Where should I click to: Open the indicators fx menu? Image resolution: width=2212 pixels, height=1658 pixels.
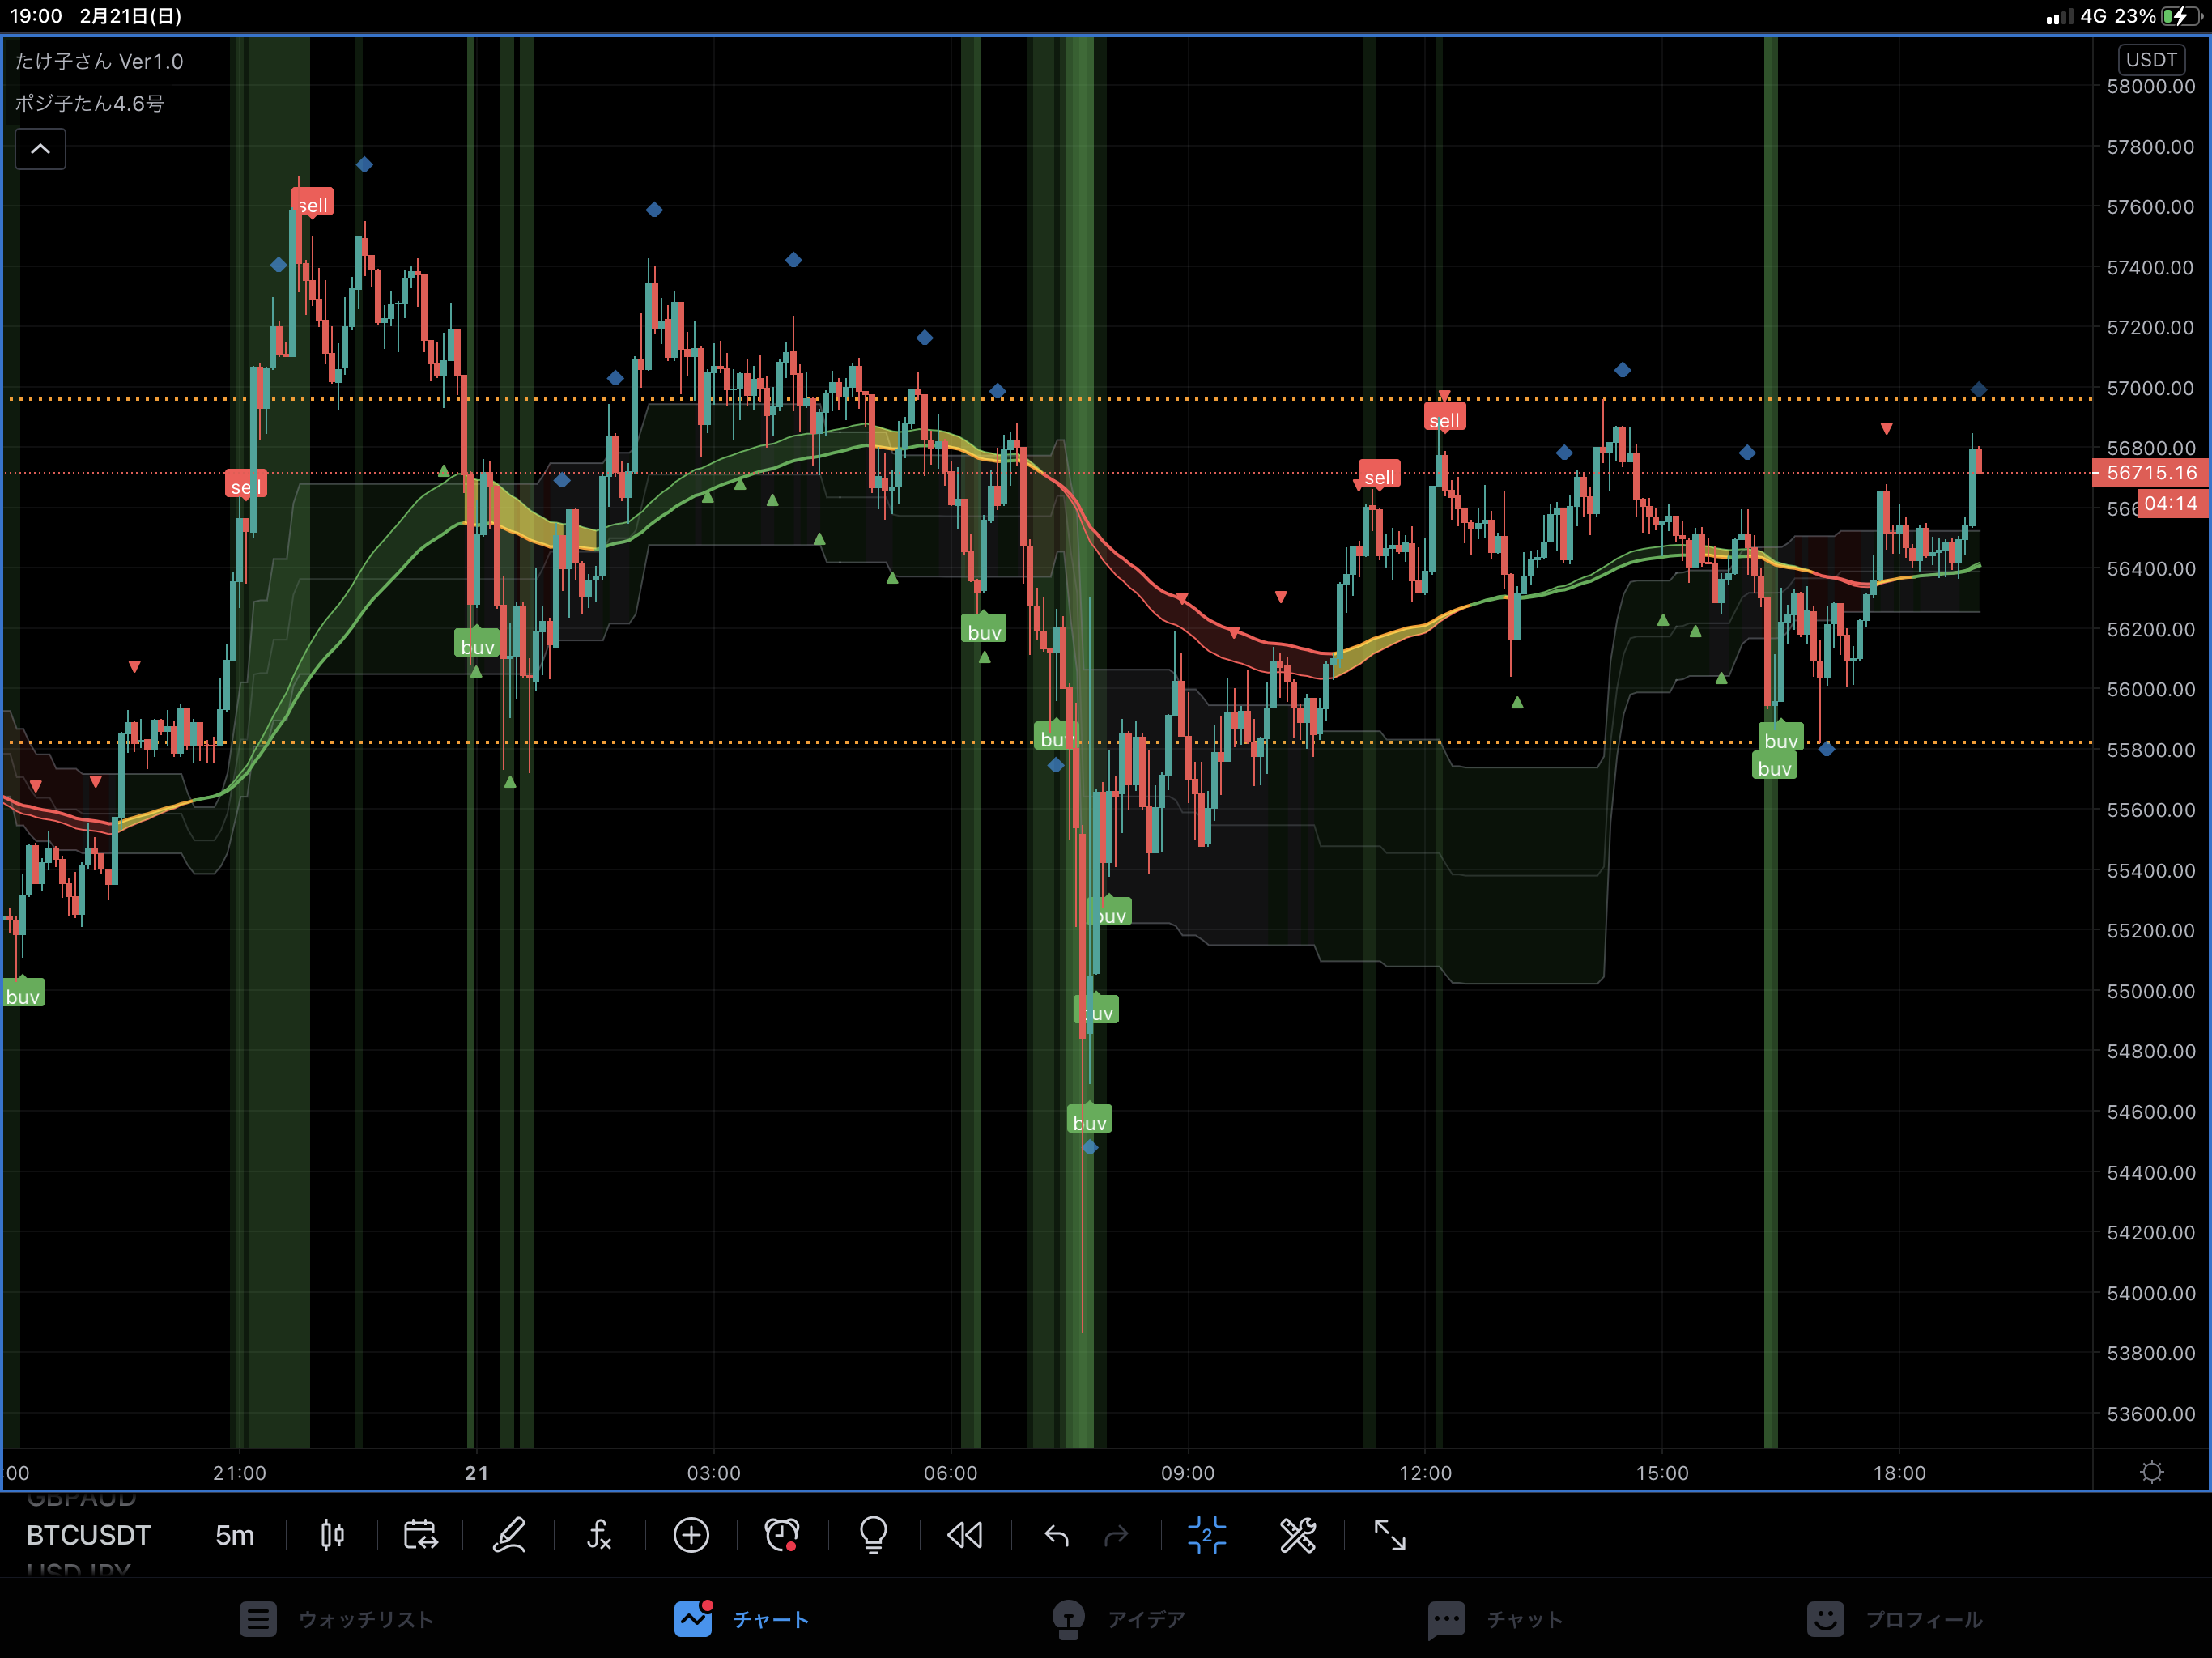coord(598,1535)
